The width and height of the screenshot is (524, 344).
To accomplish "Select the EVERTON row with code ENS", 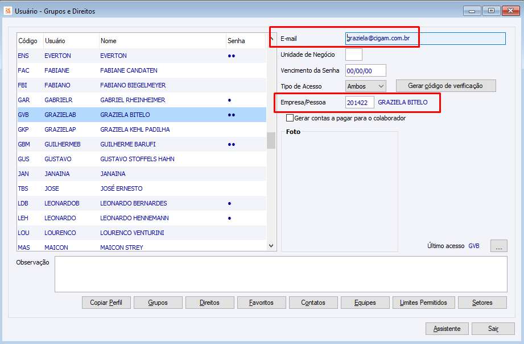I will pyautogui.click(x=142, y=56).
